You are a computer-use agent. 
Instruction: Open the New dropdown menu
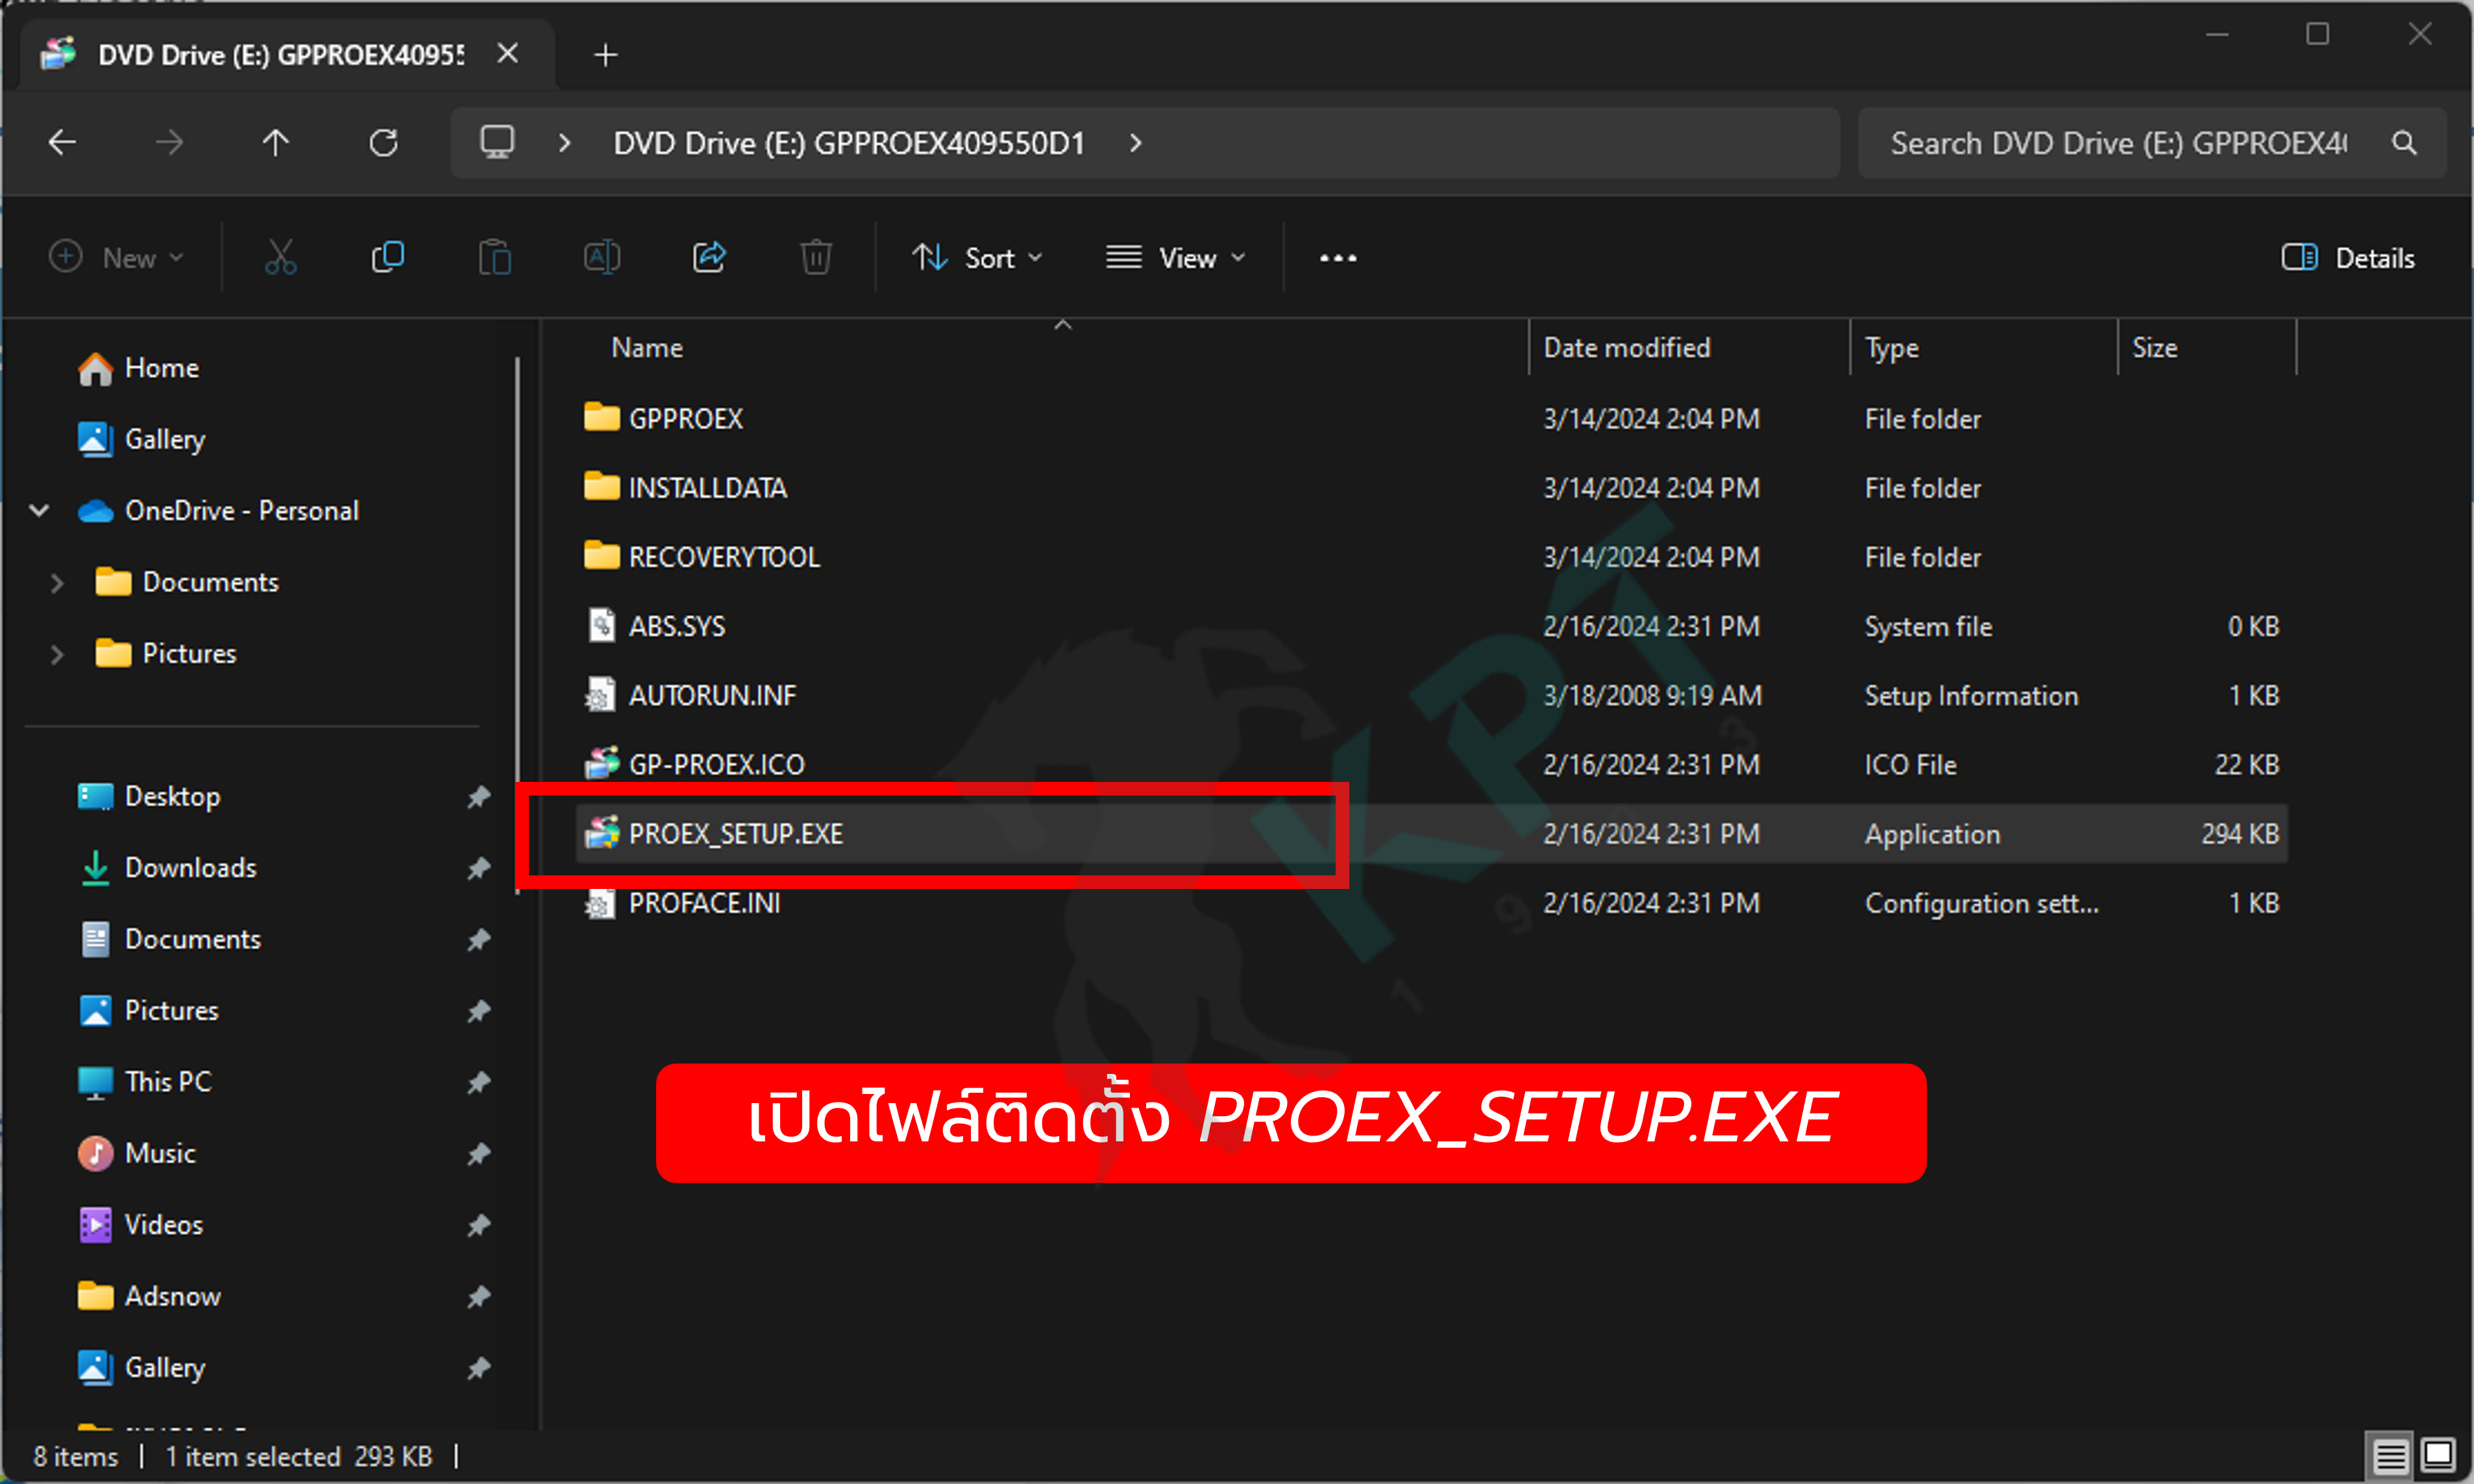tap(116, 258)
